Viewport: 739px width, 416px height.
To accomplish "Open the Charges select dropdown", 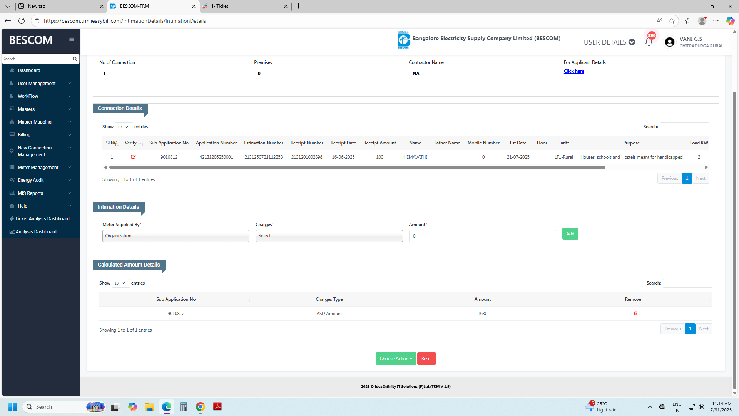I will click(x=329, y=236).
